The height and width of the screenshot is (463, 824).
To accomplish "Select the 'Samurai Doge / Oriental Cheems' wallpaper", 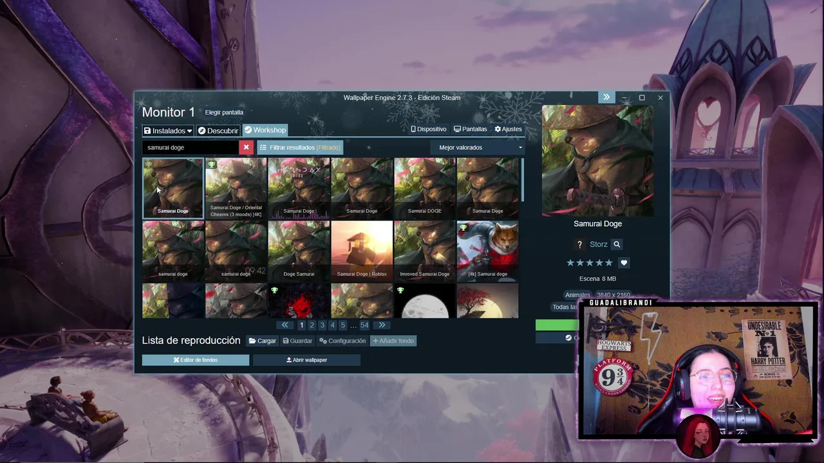I will tap(236, 188).
